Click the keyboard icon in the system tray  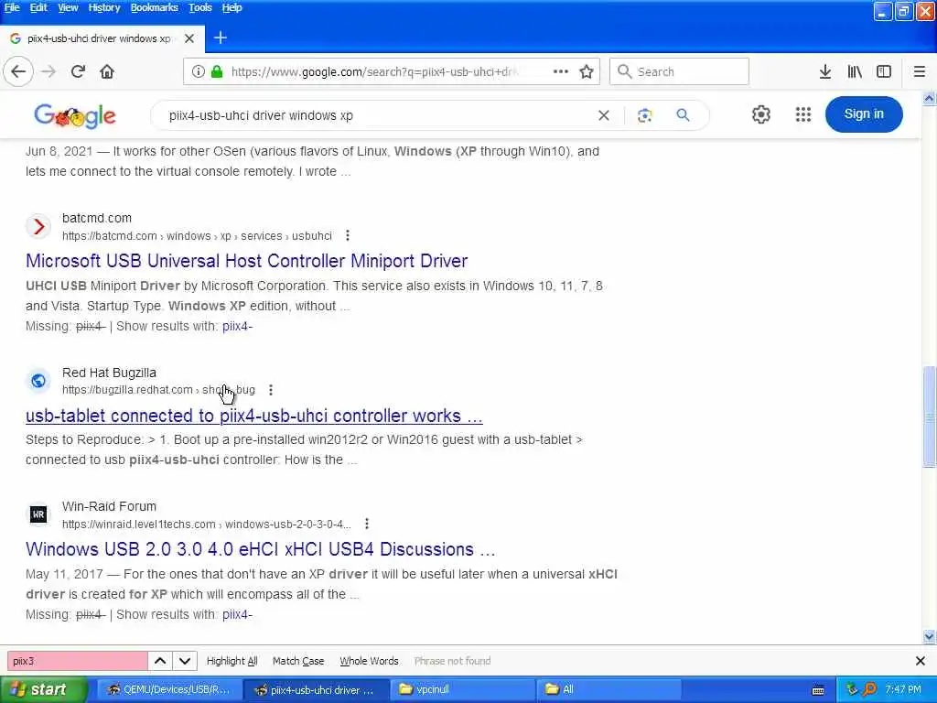pyautogui.click(x=818, y=690)
